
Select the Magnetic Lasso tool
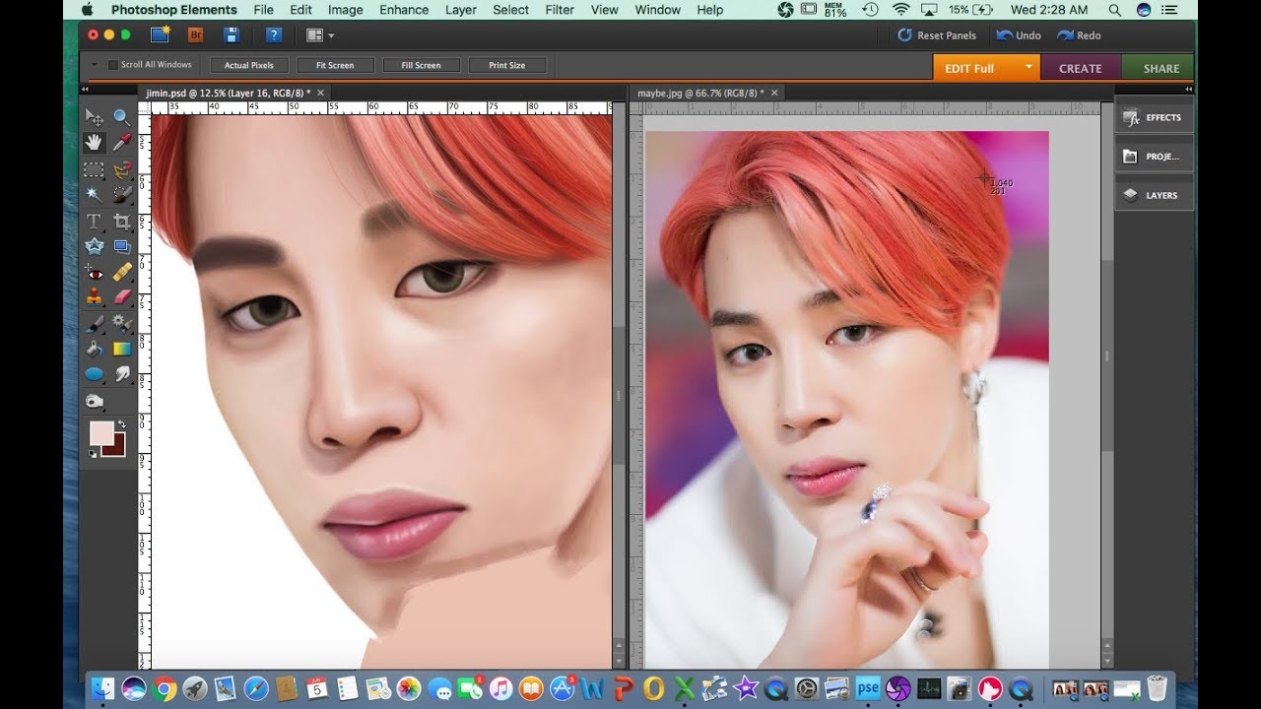point(121,169)
